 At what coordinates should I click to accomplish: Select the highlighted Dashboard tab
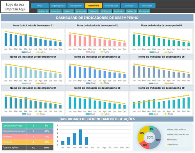[94, 5]
